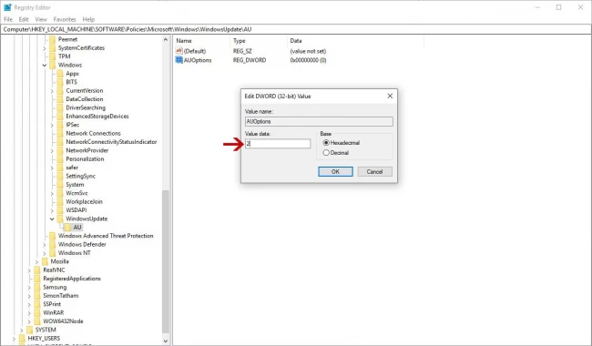This screenshot has width=592, height=346.
Task: Click the (Default) string value icon
Action: point(179,51)
